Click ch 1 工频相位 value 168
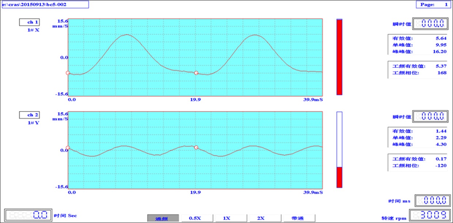The image size is (453, 223). [443, 73]
